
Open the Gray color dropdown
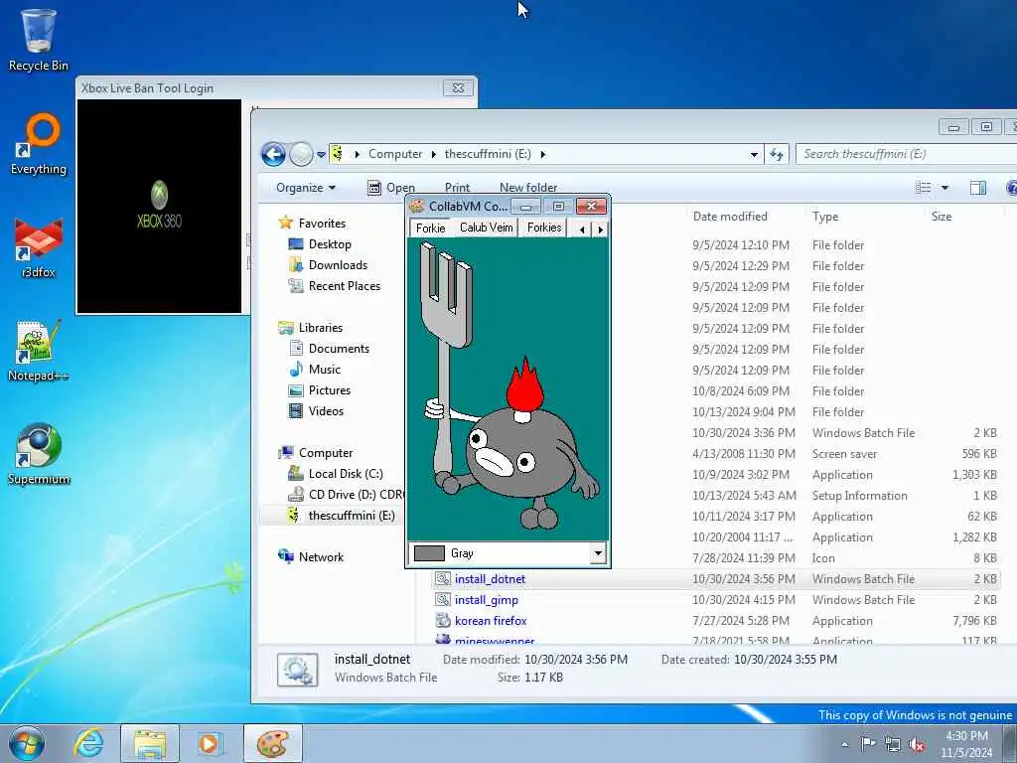tap(598, 553)
